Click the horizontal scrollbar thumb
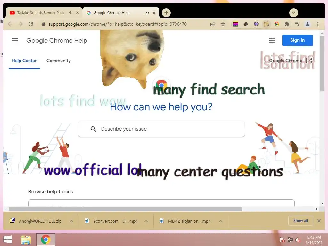The height and width of the screenshot is (246, 328). click(x=125, y=209)
